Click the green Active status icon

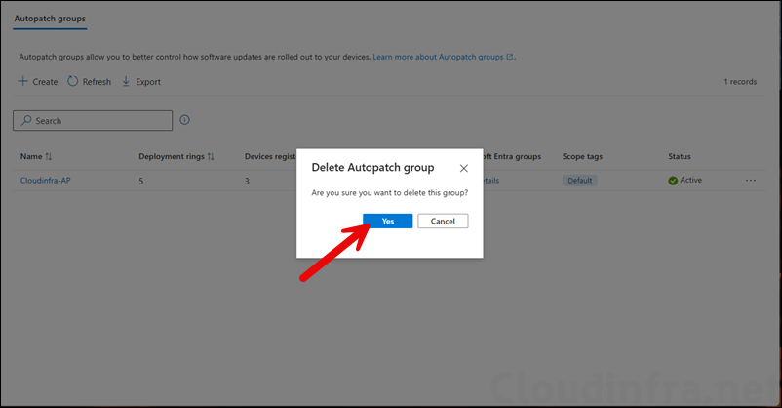coord(673,181)
